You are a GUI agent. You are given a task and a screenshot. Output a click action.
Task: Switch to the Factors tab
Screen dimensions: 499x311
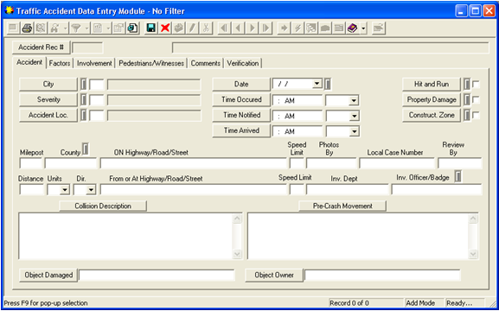(60, 63)
